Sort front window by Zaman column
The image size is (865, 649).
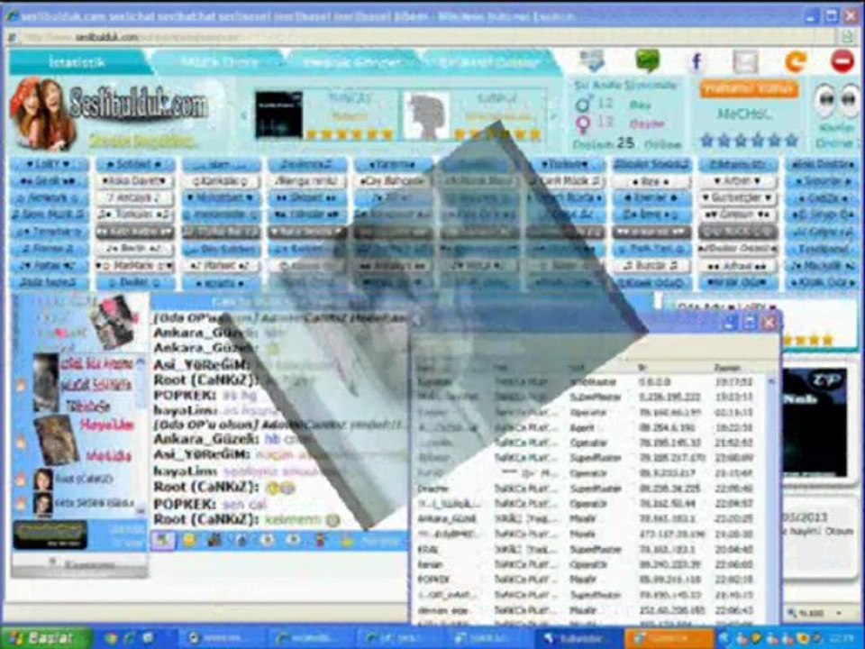tap(726, 368)
